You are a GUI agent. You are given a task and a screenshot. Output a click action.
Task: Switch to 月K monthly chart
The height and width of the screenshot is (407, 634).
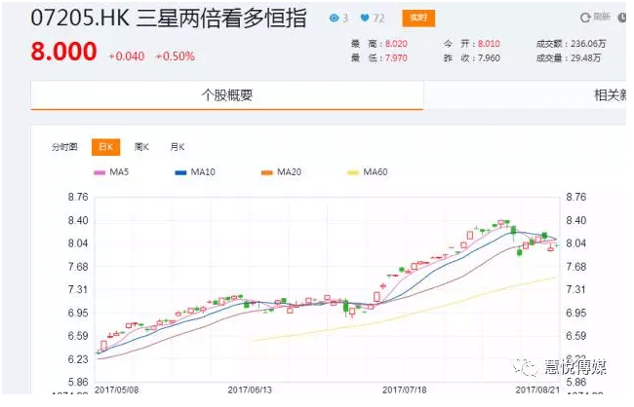click(178, 147)
